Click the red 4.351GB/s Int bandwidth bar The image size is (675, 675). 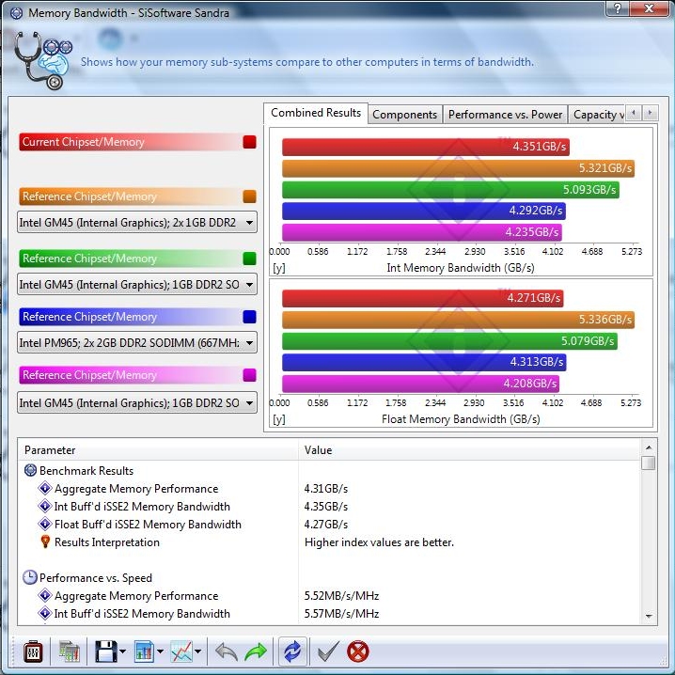pos(426,147)
